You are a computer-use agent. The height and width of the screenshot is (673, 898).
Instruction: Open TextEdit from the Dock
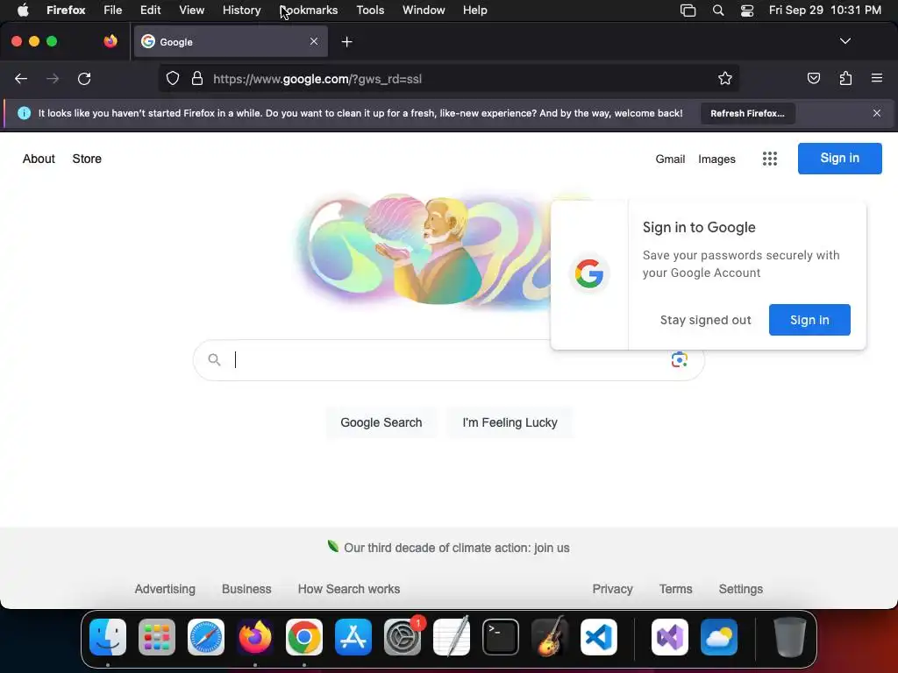point(452,637)
